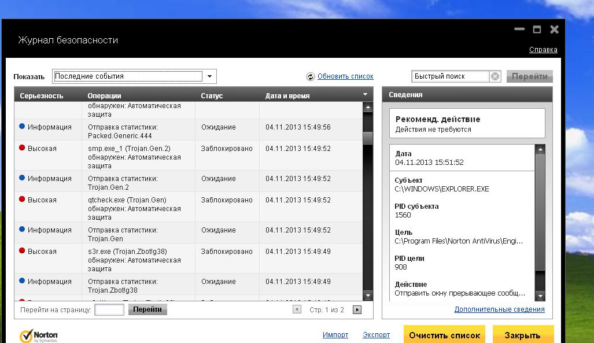Click the Обновить список link
The width and height of the screenshot is (594, 343).
point(345,76)
